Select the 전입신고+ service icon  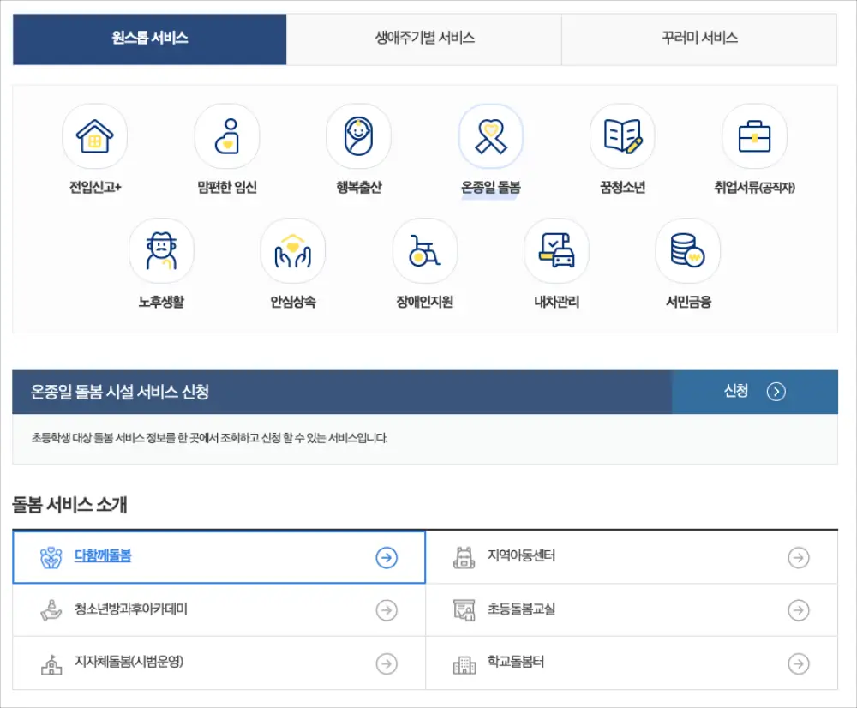[95, 135]
